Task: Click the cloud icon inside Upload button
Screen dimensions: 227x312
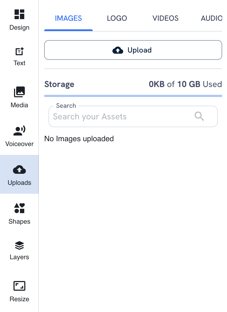Action: point(118,50)
